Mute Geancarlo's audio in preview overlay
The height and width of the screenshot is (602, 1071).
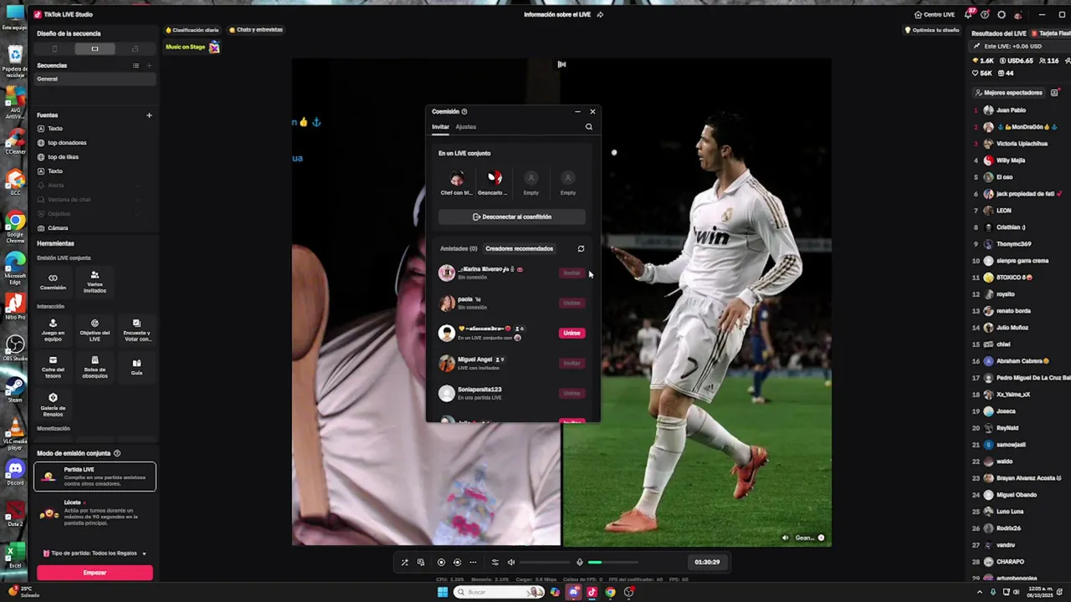coord(785,538)
